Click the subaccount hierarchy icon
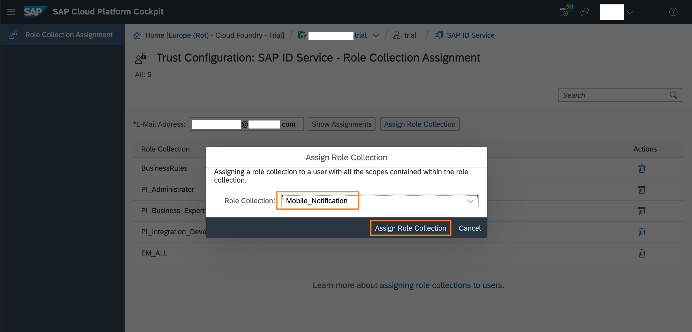This screenshot has height=332, width=692. tap(396, 35)
